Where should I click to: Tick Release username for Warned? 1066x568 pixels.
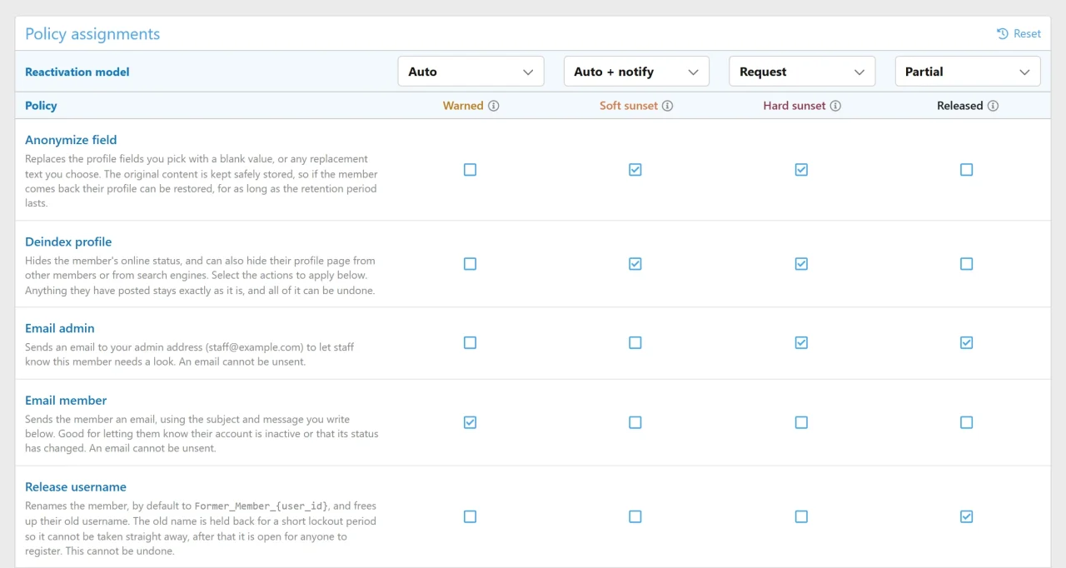[x=470, y=517]
